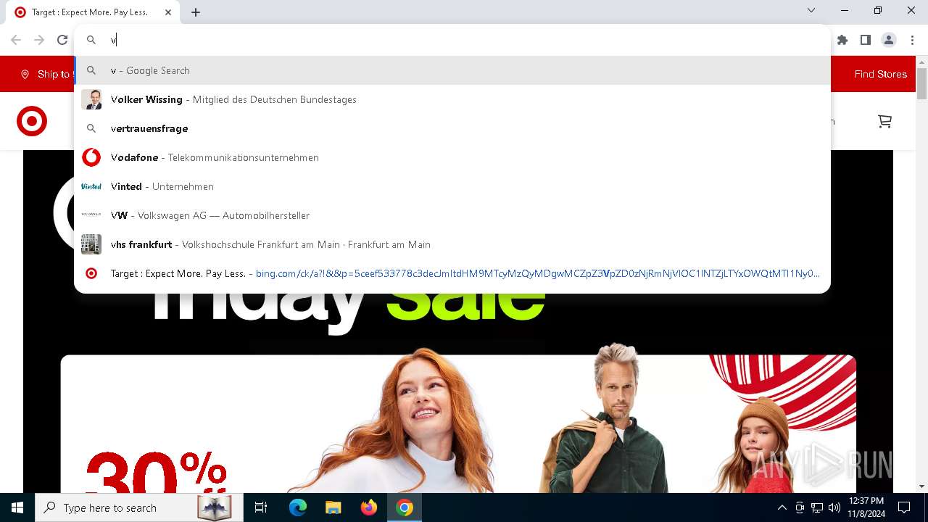Viewport: 928px width, 522px height.
Task: Click the taskbar 'Type here to search' box
Action: coord(139,507)
